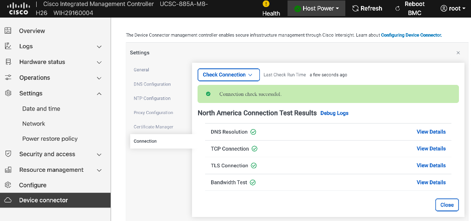
Task: Switch to the DNS Configuration tab
Action: point(152,84)
